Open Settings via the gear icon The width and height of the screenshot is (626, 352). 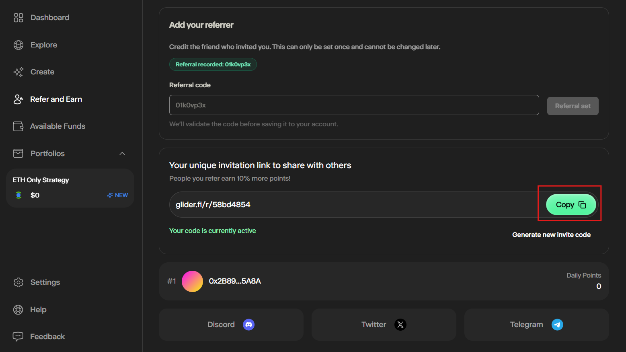(x=18, y=282)
